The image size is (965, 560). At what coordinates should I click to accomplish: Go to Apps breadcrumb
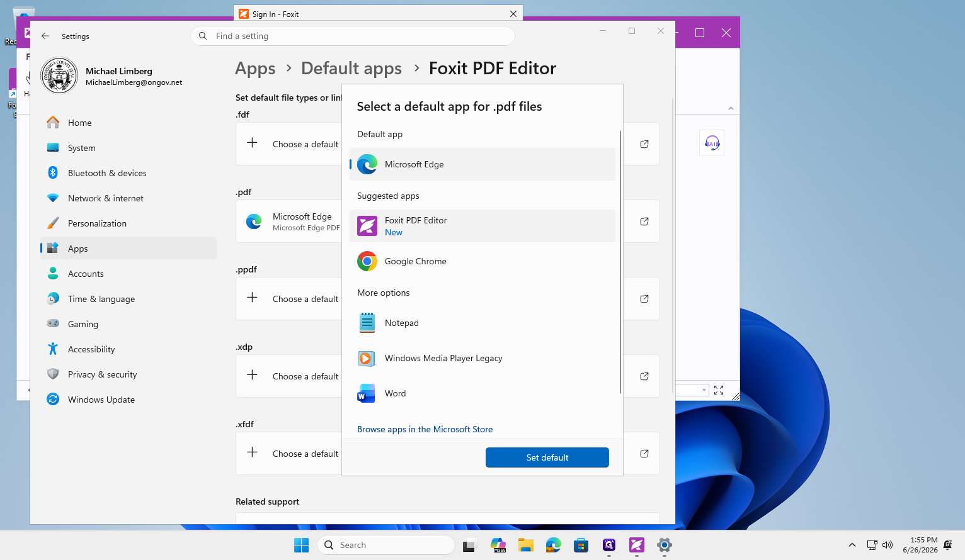point(255,68)
